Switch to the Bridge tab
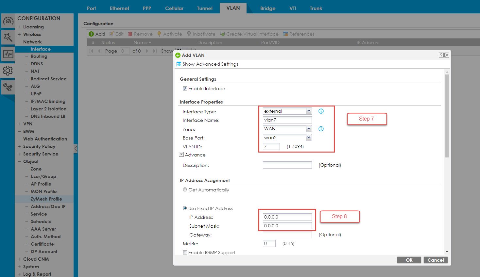Image resolution: width=480 pixels, height=277 pixels. [267, 8]
